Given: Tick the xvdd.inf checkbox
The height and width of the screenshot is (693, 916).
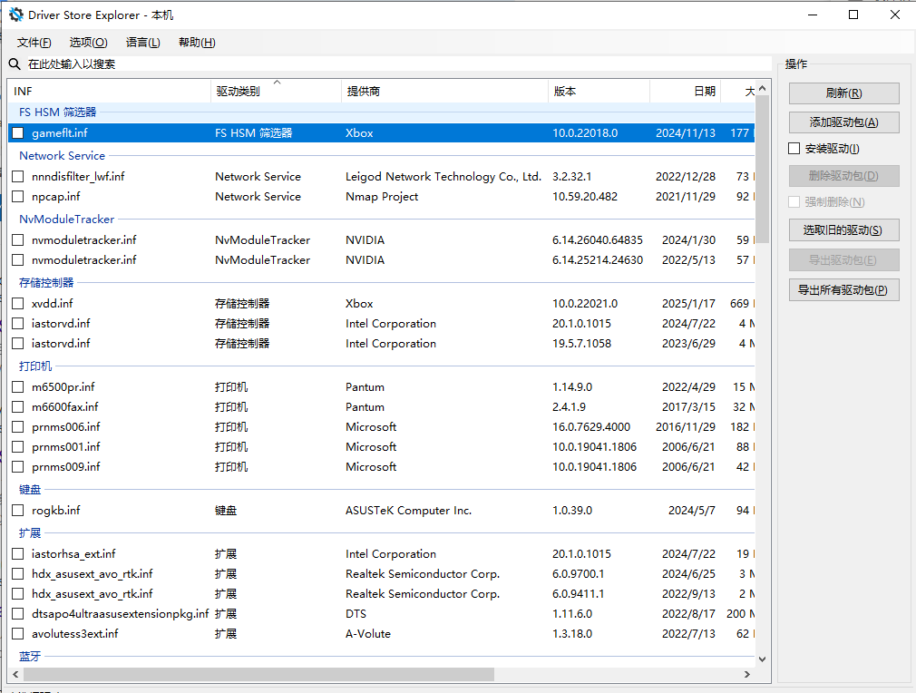Looking at the screenshot, I should (18, 303).
